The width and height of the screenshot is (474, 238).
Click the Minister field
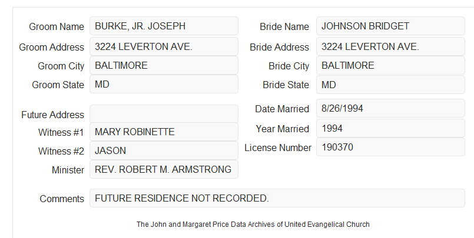tap(164, 169)
